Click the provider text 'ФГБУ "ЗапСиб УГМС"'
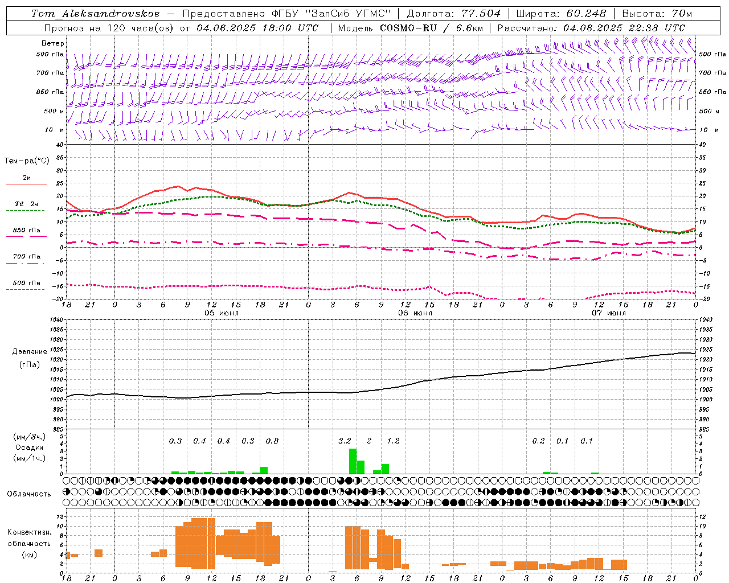The image size is (729, 583). tap(330, 14)
